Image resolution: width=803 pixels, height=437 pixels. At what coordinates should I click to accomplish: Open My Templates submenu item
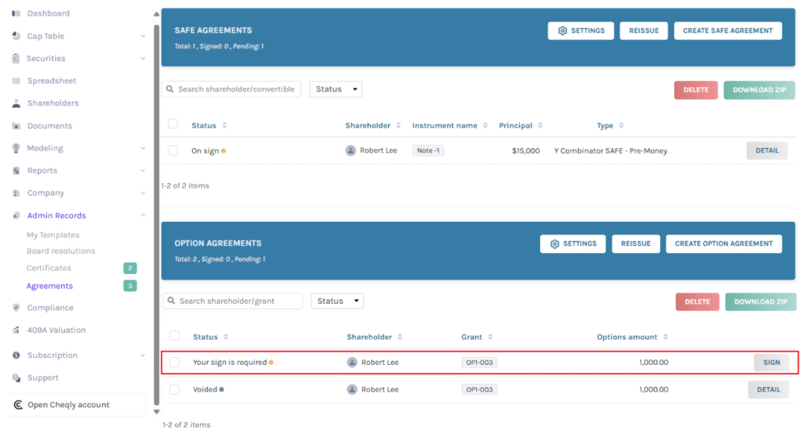coord(53,235)
